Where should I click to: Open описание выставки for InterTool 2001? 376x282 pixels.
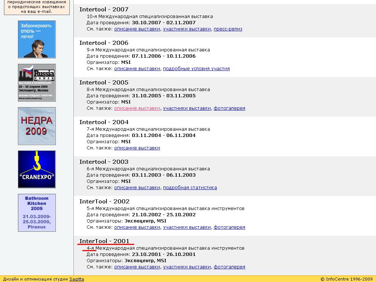[x=137, y=267]
